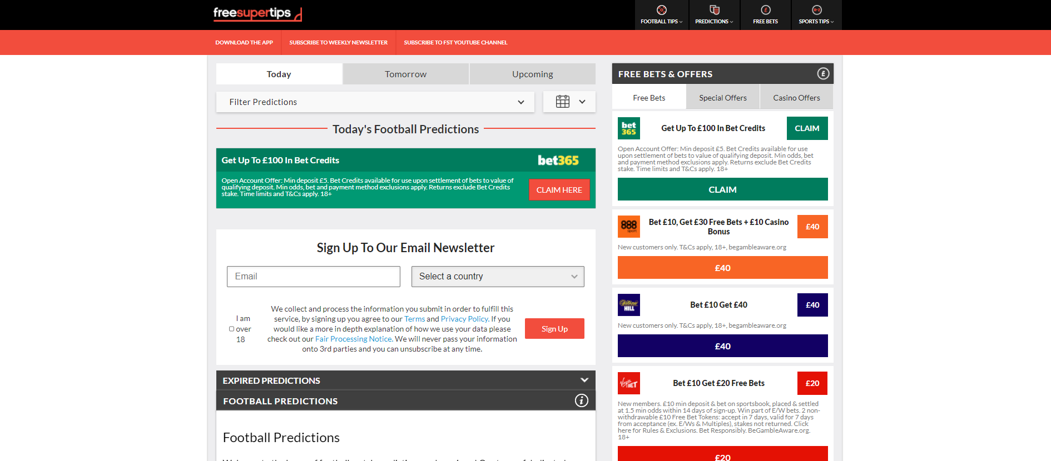Click the Download The App link
Image resolution: width=1051 pixels, height=461 pixels.
[244, 42]
